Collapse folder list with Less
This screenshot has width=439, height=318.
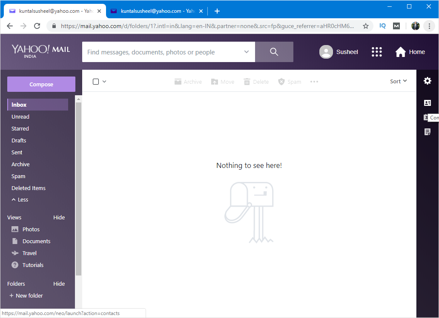coord(20,199)
